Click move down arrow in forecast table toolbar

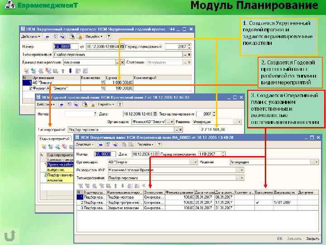pos(70,71)
